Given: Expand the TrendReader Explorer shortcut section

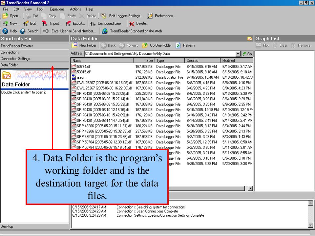Looking at the screenshot, I should [34, 46].
